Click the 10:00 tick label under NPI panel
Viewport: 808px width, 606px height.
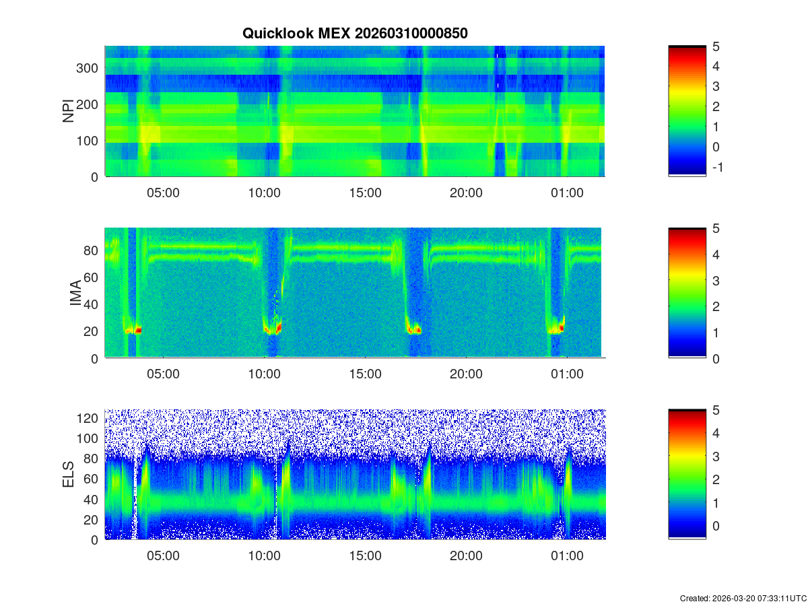click(x=264, y=192)
